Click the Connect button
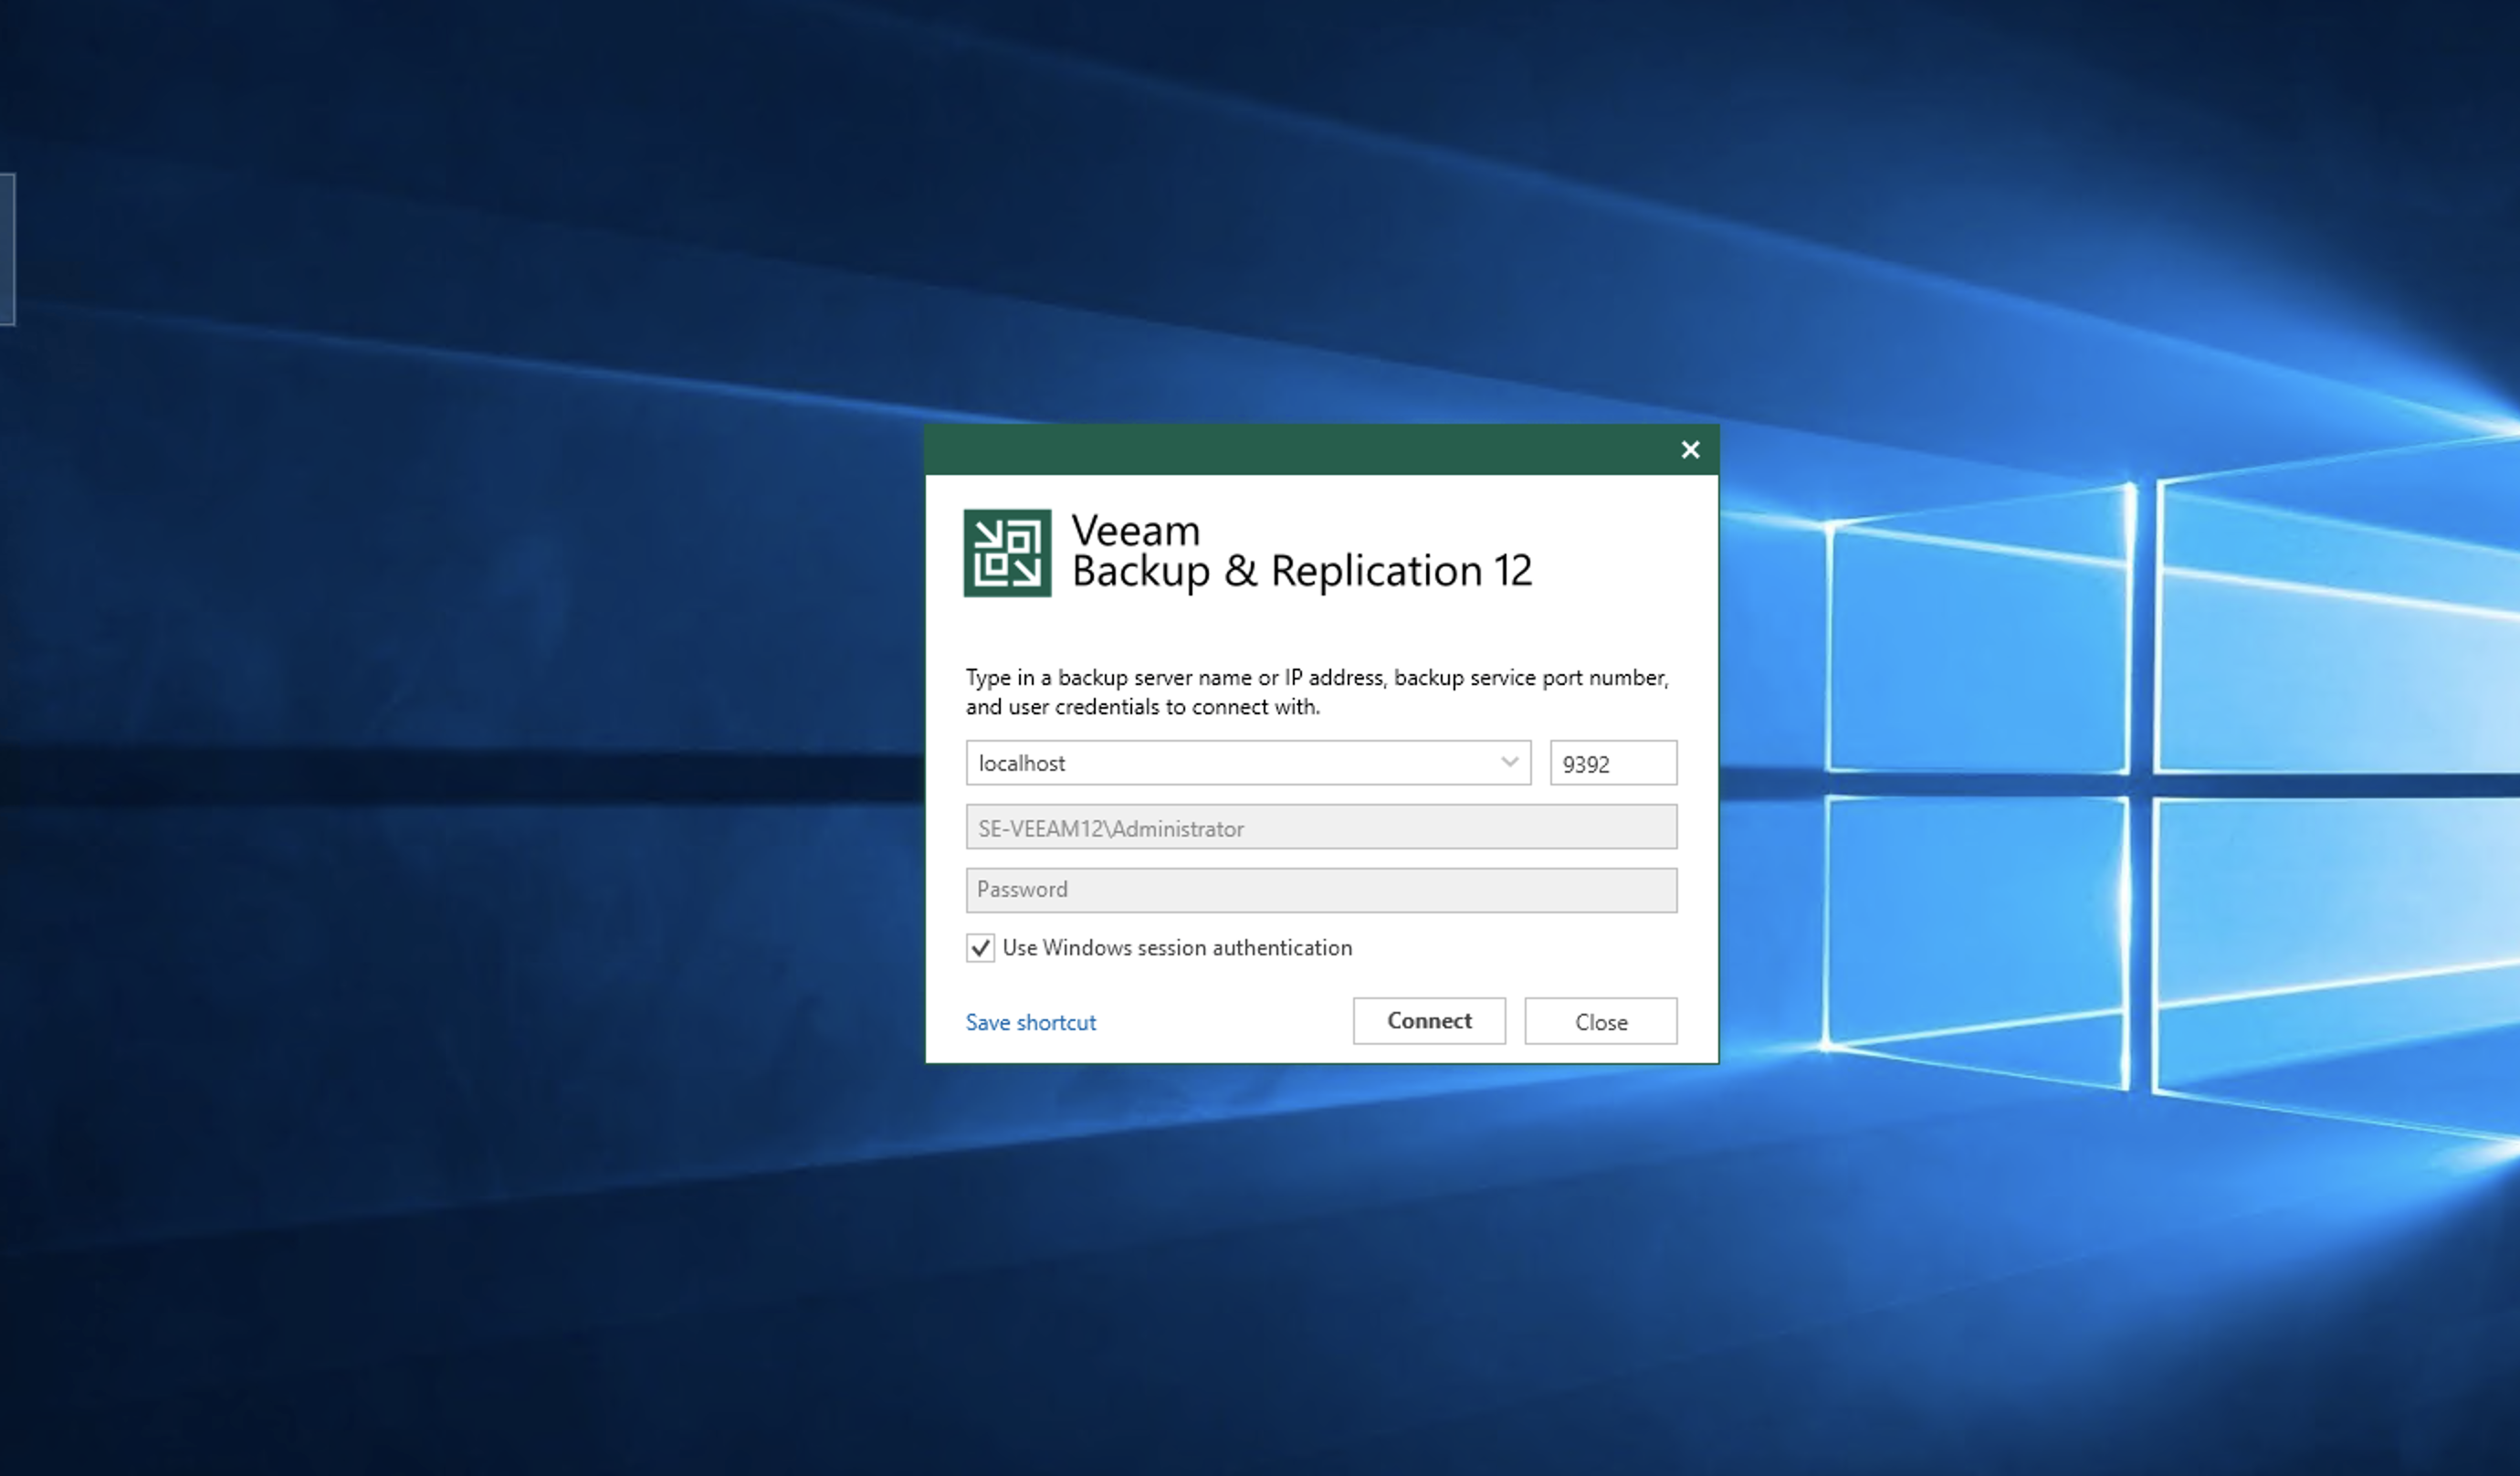The width and height of the screenshot is (2520, 1476). click(1429, 1021)
